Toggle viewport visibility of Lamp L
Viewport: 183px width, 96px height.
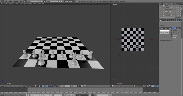point(176,14)
